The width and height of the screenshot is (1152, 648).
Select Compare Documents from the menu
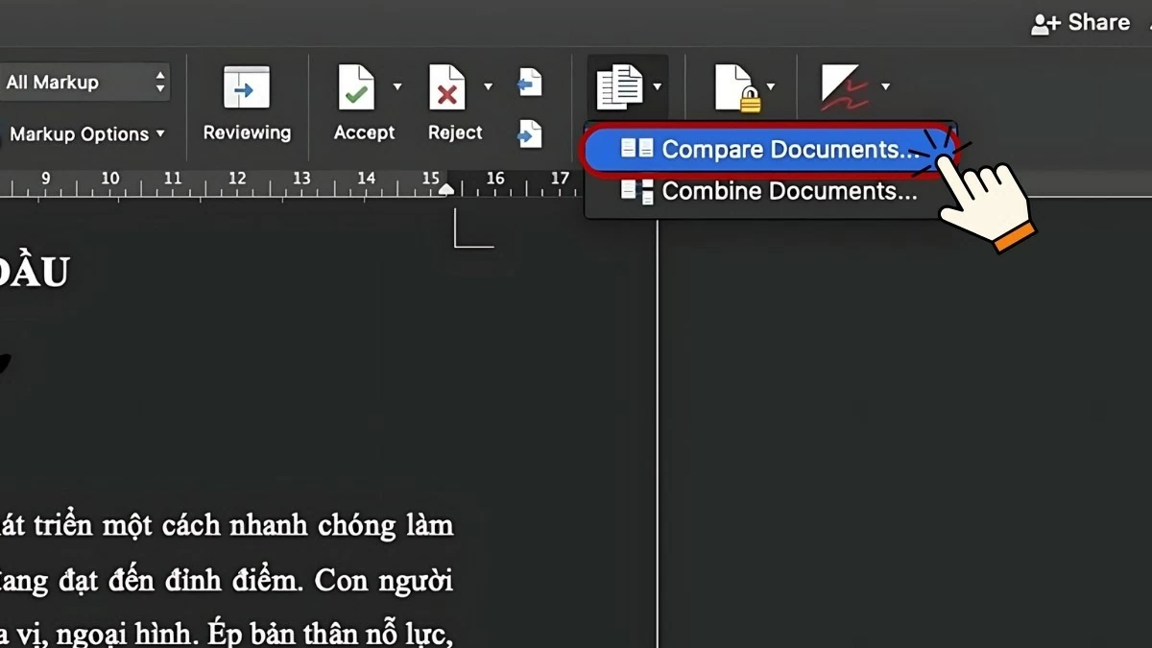tap(768, 149)
